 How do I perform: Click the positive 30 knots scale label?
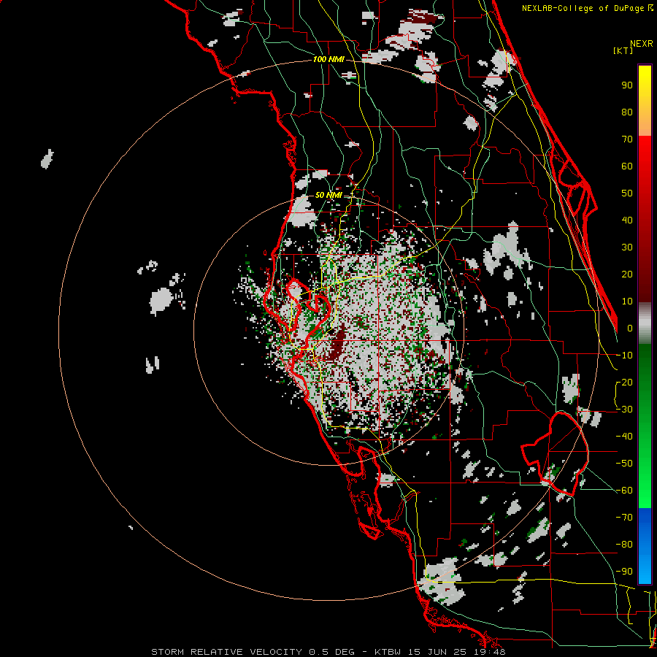click(627, 247)
